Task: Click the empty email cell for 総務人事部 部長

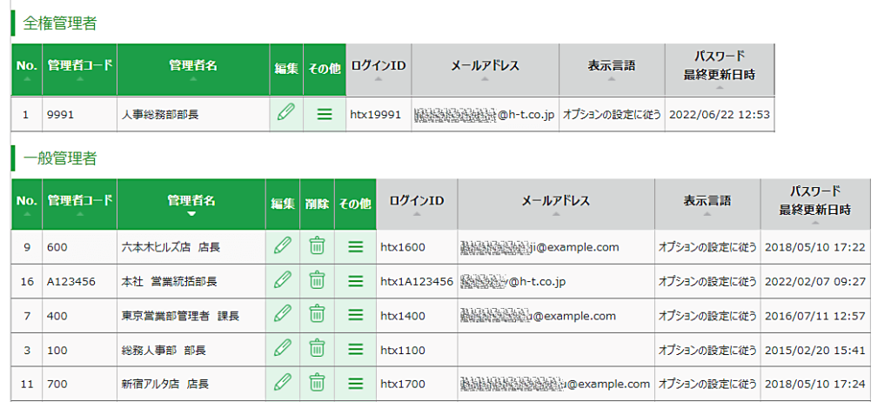Action: (555, 349)
